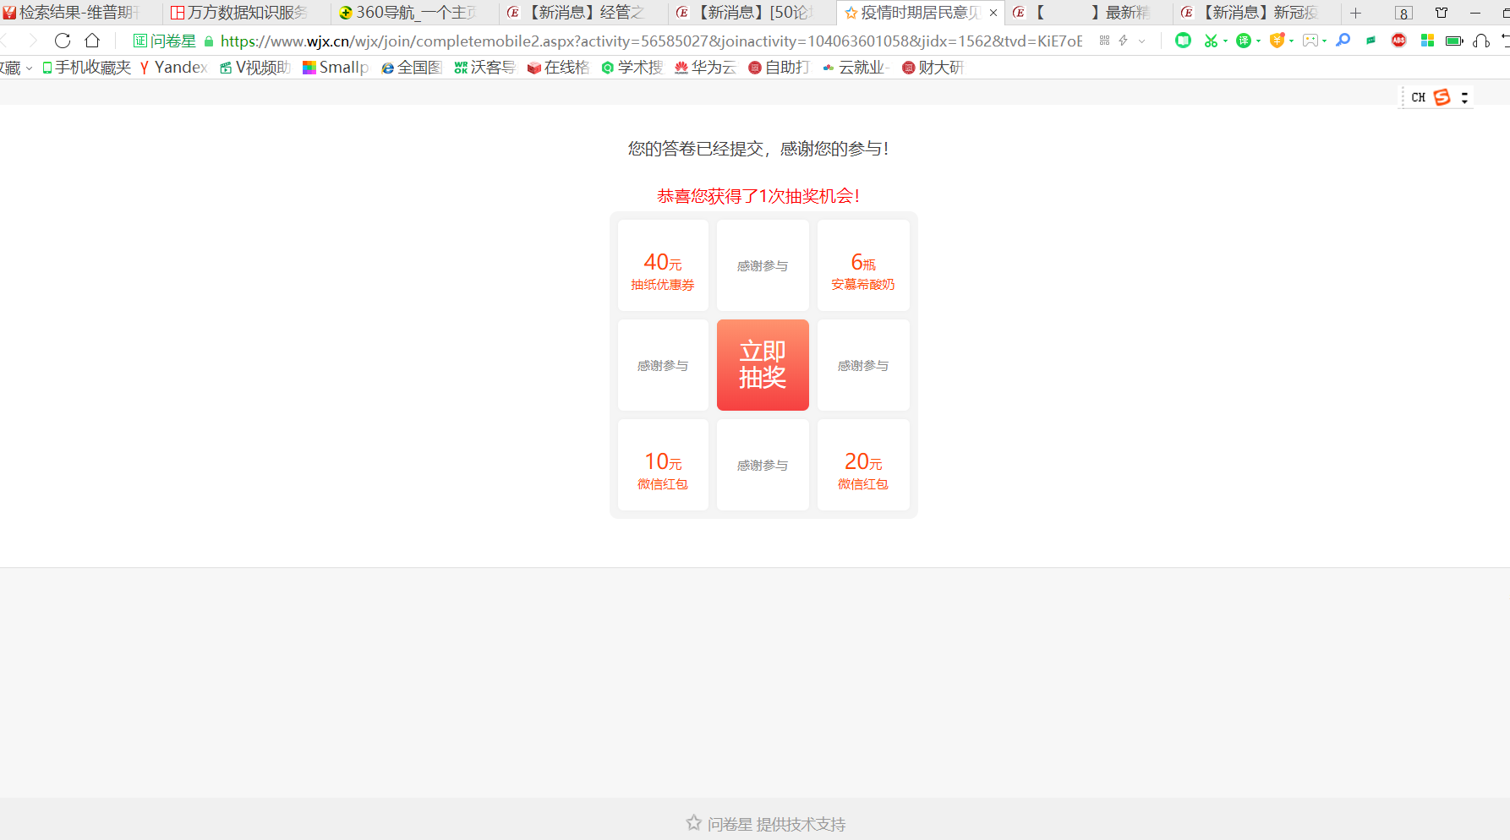
Task: Click the green flag extension icon
Action: coord(1370,41)
